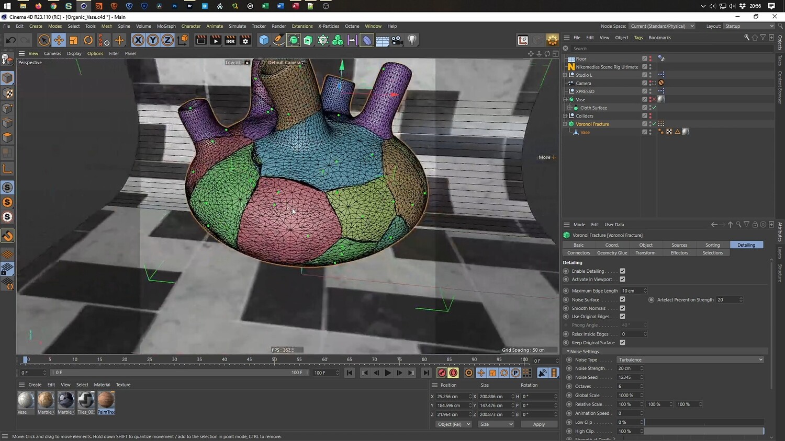Image resolution: width=785 pixels, height=441 pixels.
Task: Click the High Clip slider bar
Action: point(703,431)
